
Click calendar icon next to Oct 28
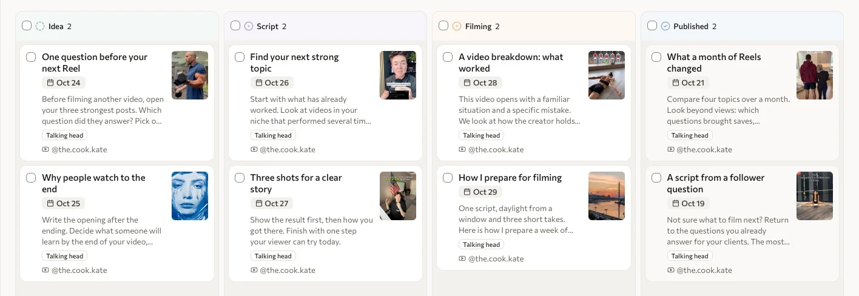(467, 82)
